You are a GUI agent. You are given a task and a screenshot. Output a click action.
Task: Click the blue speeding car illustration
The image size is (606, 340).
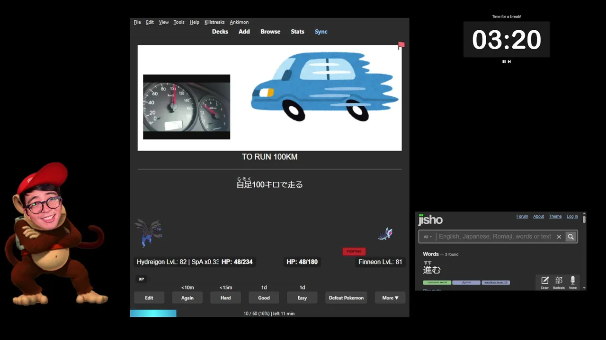pyautogui.click(x=325, y=87)
